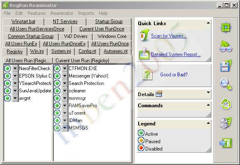Open dropdown arrow for msnmsgr
Viewport: 240px width, 165px height.
pyautogui.click(x=65, y=98)
